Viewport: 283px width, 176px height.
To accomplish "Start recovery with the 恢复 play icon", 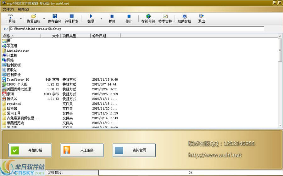I will (91, 16).
